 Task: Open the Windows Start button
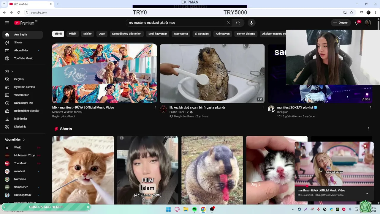pyautogui.click(x=168, y=209)
